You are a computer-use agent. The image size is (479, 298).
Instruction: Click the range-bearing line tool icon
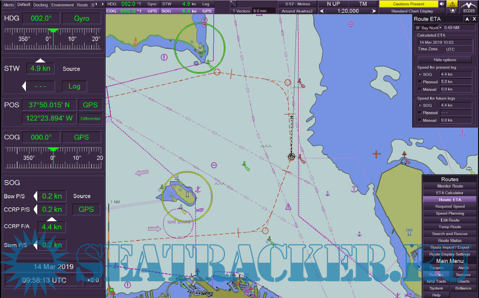pyautogui.click(x=233, y=4)
